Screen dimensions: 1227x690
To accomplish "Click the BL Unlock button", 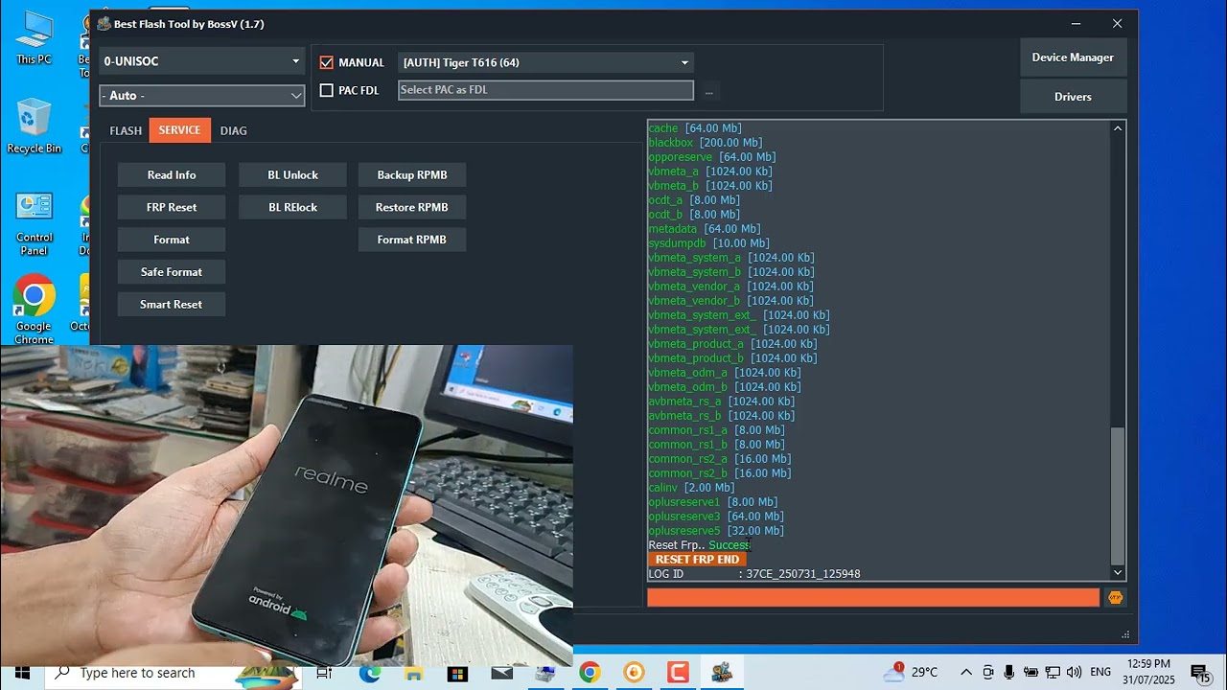I will tap(292, 174).
